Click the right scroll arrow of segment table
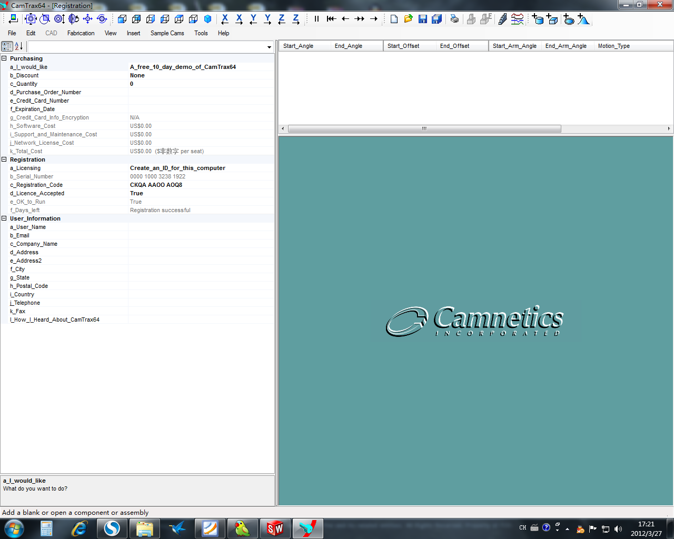 (669, 128)
